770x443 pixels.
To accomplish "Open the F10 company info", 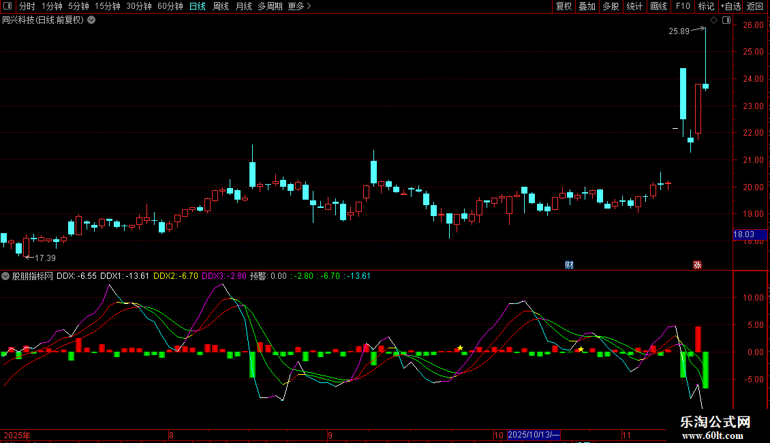I will (x=683, y=6).
